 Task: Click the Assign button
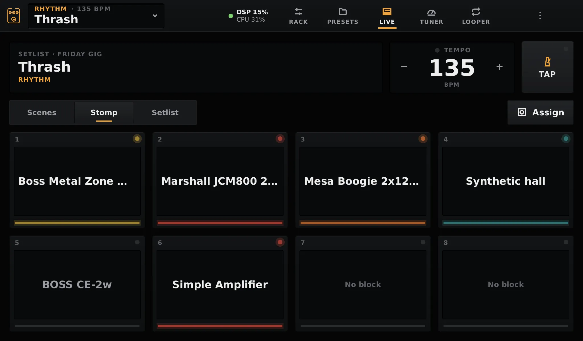pyautogui.click(x=541, y=113)
